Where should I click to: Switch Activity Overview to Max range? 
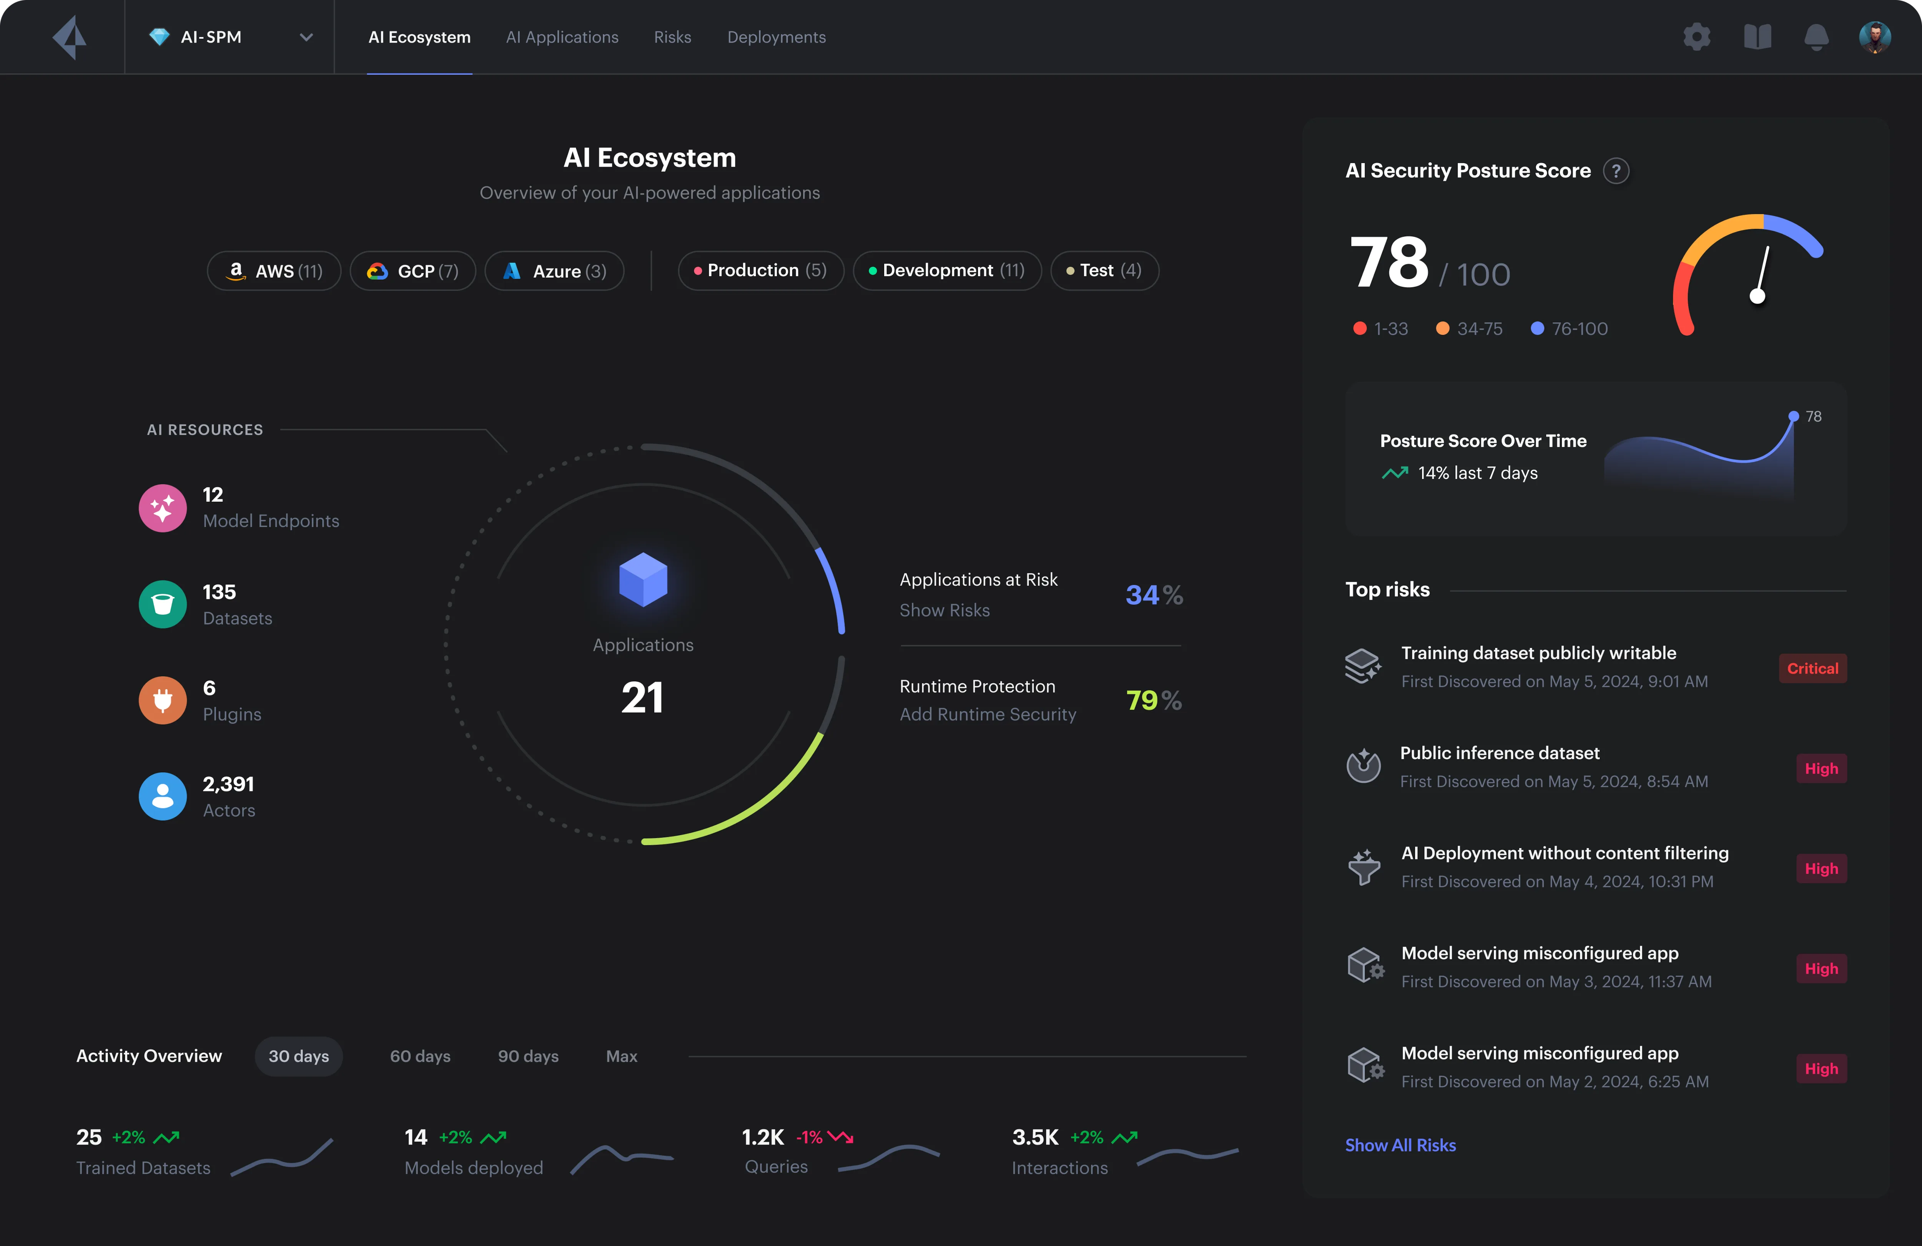coord(621,1055)
